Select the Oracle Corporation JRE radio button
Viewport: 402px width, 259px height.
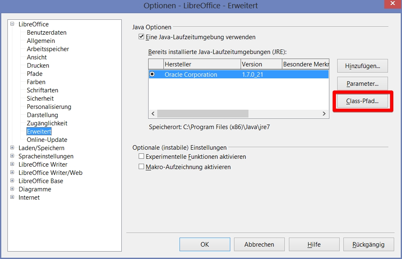[x=153, y=75]
